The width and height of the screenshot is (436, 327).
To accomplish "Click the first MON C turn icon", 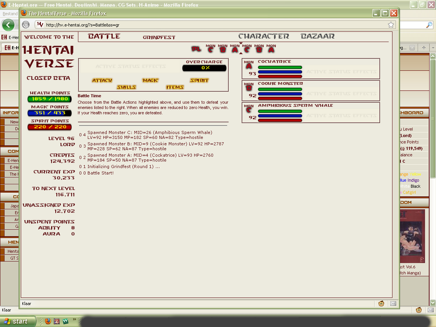I will pos(210,48).
